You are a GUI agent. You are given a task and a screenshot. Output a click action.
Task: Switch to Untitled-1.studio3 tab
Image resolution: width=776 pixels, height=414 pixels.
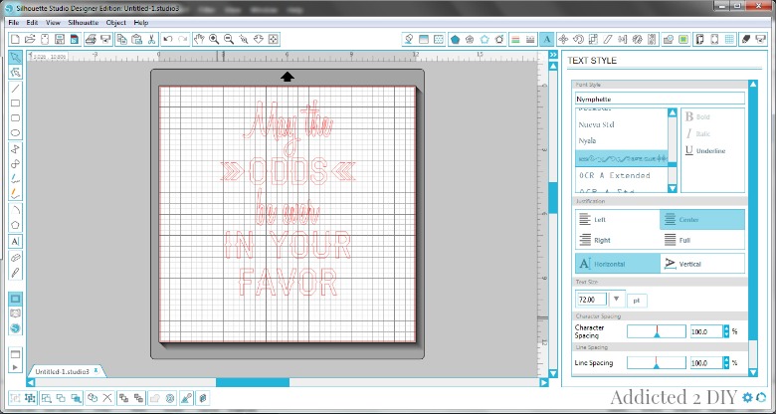[x=67, y=371]
